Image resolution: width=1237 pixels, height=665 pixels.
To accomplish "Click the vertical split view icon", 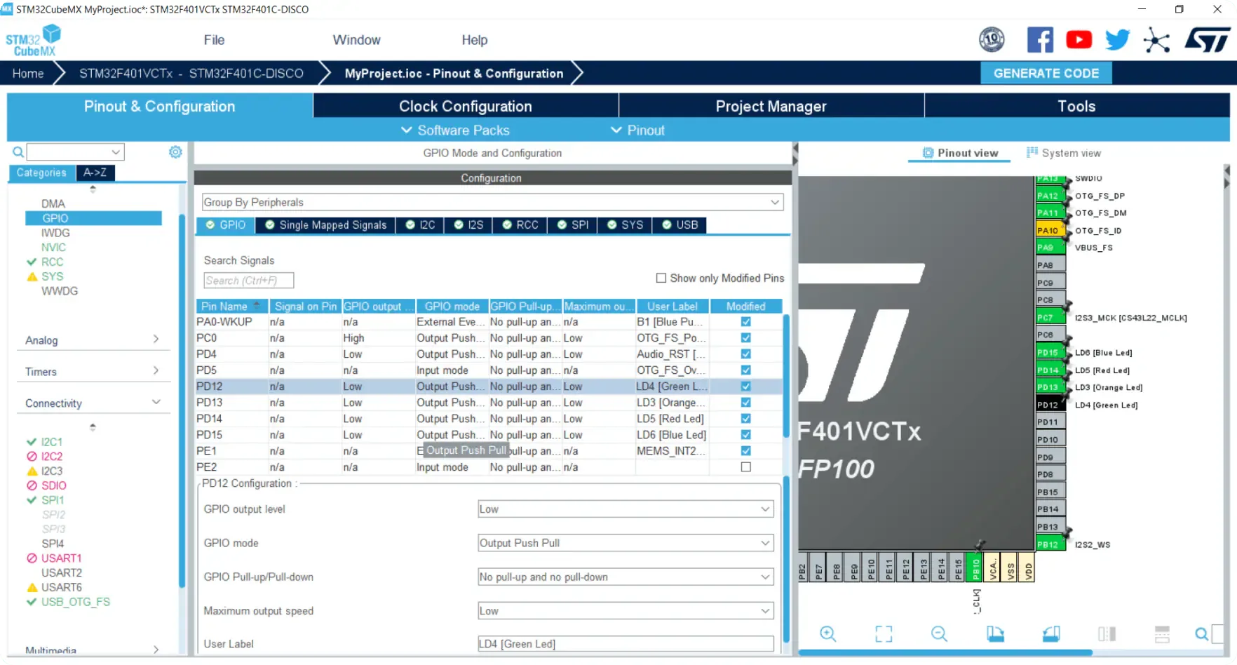I will pos(1107,634).
